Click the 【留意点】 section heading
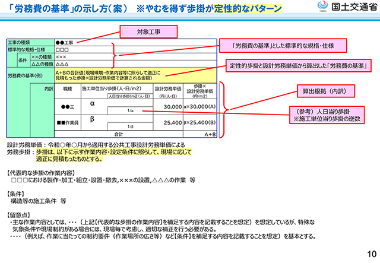This screenshot has width=380, height=263. pos(22,214)
